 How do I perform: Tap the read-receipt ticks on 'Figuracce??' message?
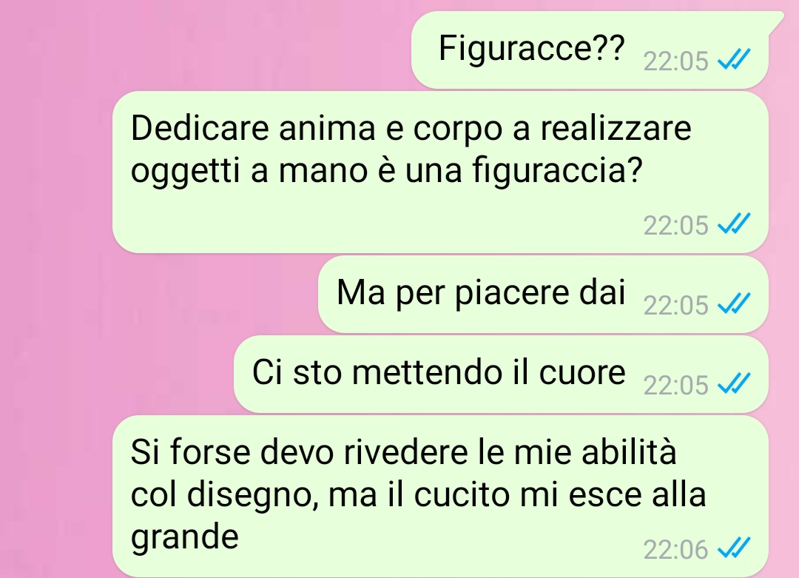(734, 59)
